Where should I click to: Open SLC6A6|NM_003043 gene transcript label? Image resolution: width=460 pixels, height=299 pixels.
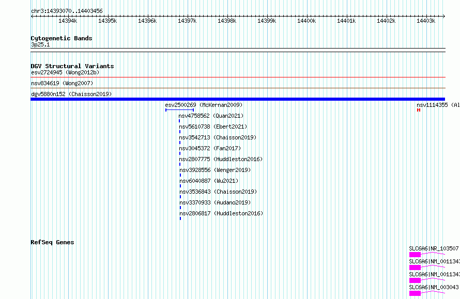(x=434, y=287)
